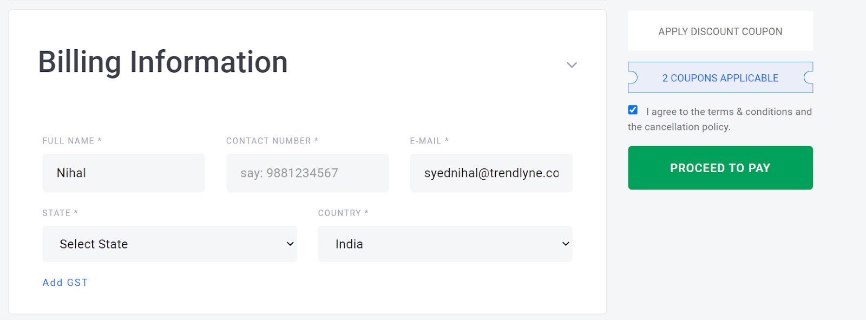Click the COUNTRY field label
The image size is (866, 320).
tap(343, 213)
